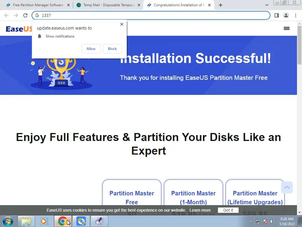Click the volume speaker tray icon
The image size is (302, 227).
pyautogui.click(x=272, y=221)
